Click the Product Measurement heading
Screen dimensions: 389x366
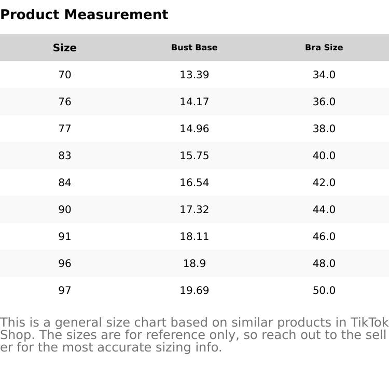point(84,15)
